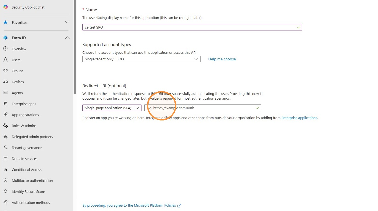This screenshot has width=378, height=211.
Task: View Identity Secure Score
Action: point(28,192)
